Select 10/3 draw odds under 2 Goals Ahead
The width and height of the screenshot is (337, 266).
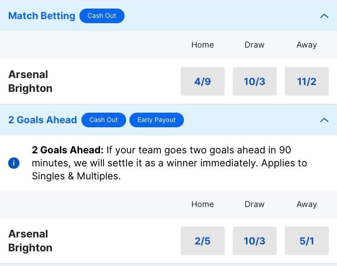pos(255,241)
